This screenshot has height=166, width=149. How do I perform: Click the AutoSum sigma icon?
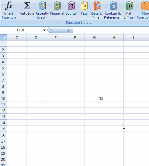pos(27,5)
